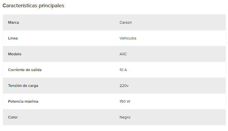
Task: Click the Modelo table row
Action: pyautogui.click(x=114, y=54)
